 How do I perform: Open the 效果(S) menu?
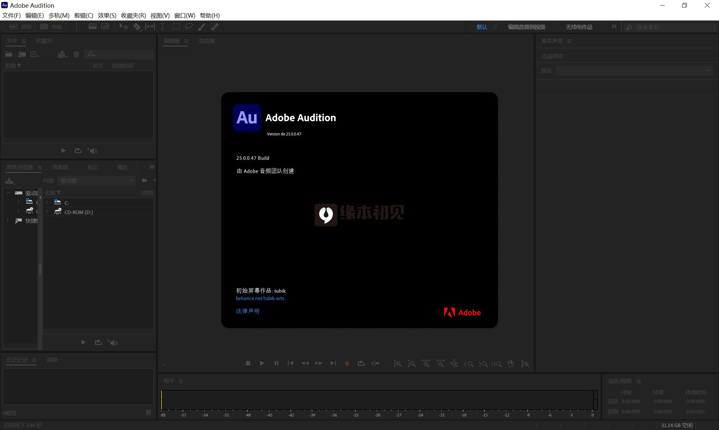[x=107, y=15]
